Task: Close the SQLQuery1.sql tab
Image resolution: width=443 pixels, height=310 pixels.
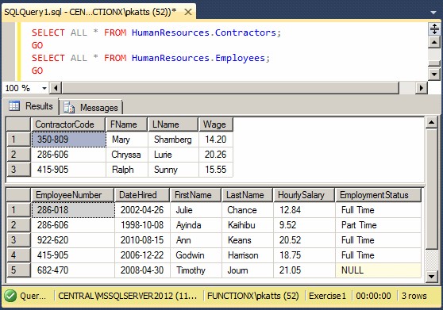Action: click(188, 12)
